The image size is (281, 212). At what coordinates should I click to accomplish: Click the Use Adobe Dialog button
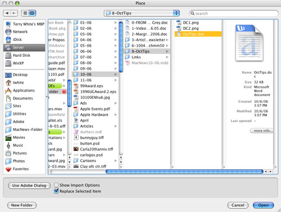pyautogui.click(x=29, y=186)
